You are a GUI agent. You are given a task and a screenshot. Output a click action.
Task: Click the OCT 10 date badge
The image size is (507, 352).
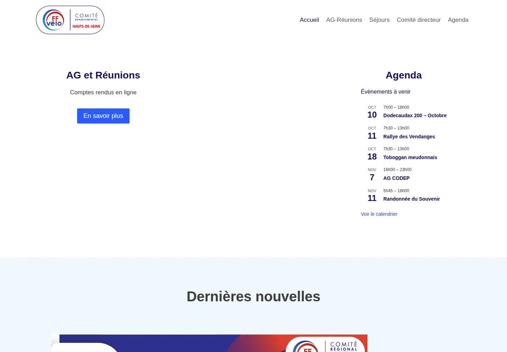pyautogui.click(x=372, y=112)
